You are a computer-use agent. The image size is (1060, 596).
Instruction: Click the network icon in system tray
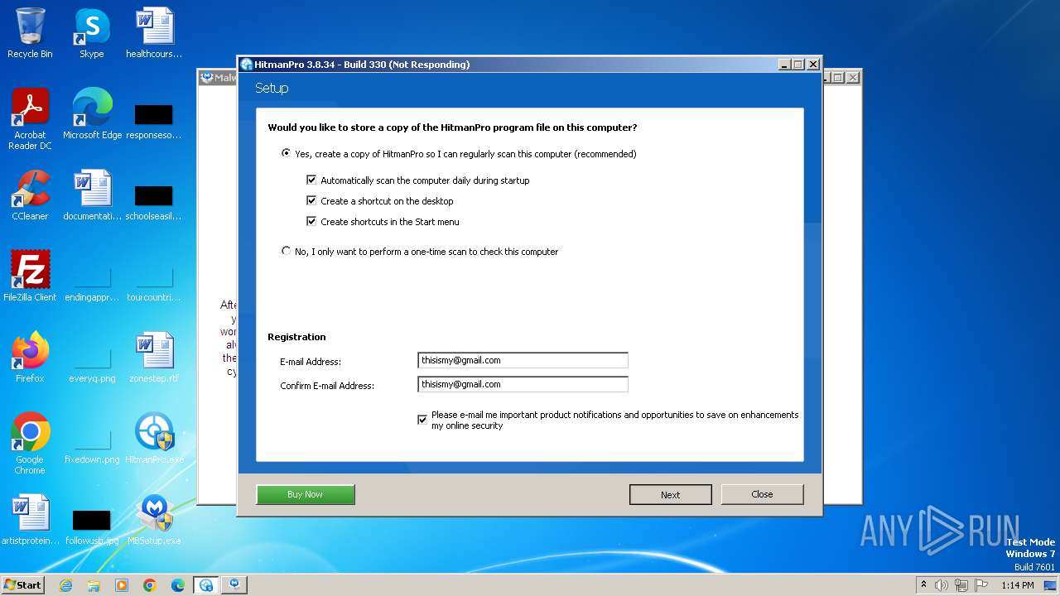[x=961, y=585]
